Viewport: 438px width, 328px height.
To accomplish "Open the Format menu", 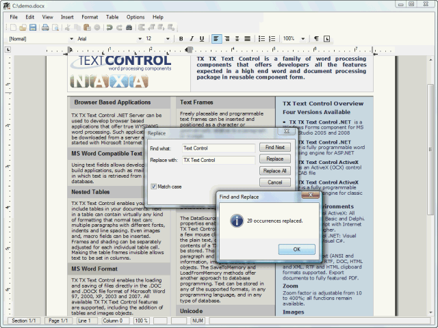I will (x=89, y=16).
